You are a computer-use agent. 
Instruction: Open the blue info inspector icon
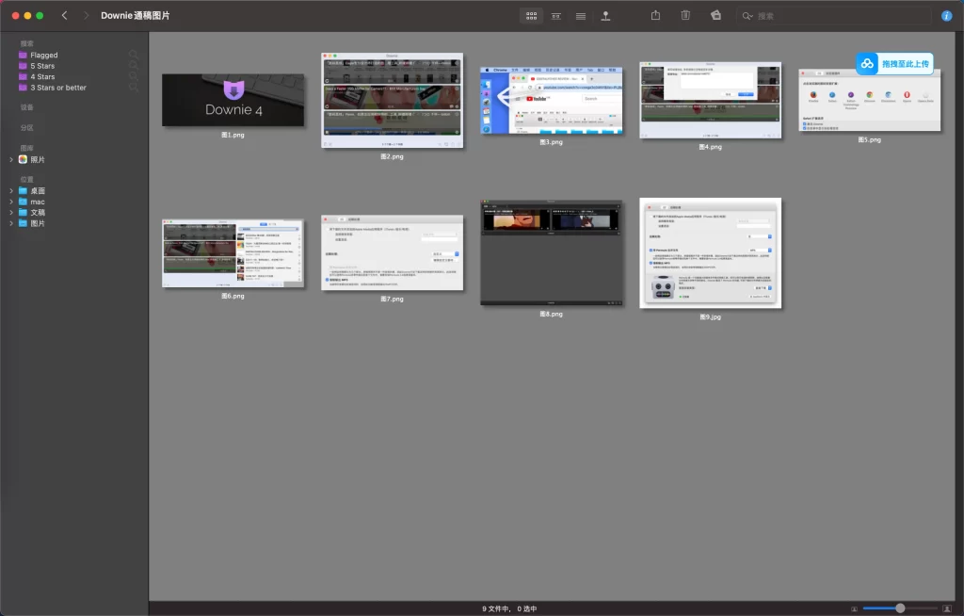point(947,16)
